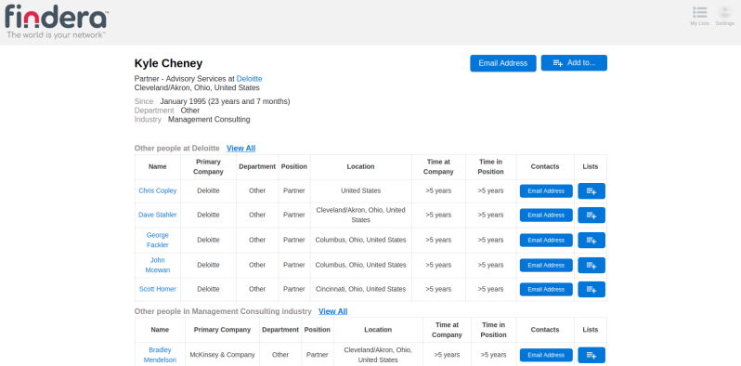Click Location header in Deloitte table
Image resolution: width=741 pixels, height=366 pixels.
[x=360, y=166]
